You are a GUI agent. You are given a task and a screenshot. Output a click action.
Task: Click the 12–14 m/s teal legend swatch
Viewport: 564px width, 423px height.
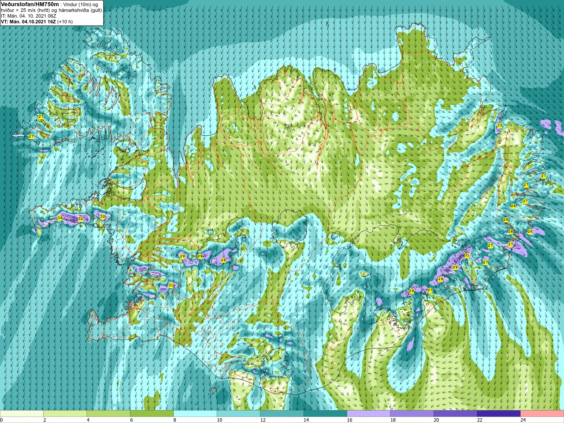pos(282,413)
